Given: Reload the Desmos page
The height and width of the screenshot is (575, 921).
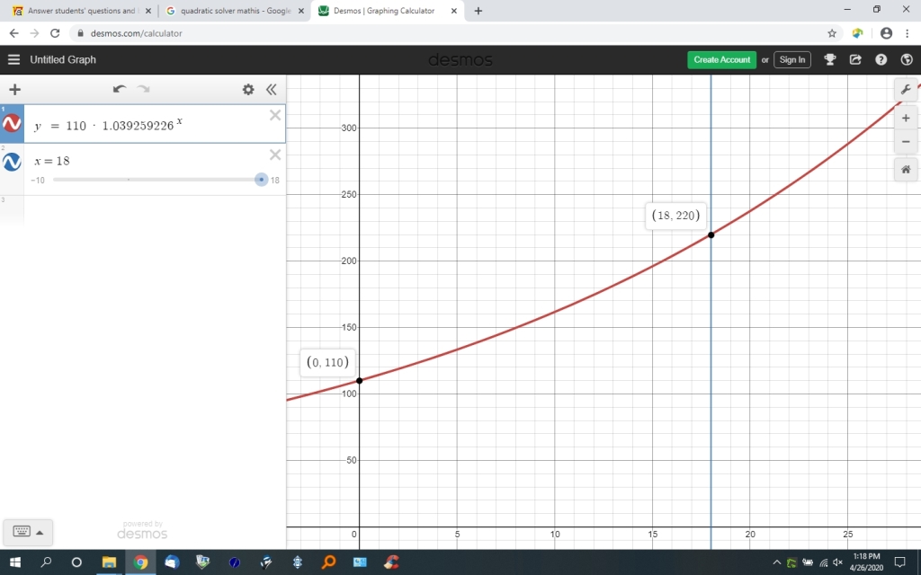Looking at the screenshot, I should (55, 33).
